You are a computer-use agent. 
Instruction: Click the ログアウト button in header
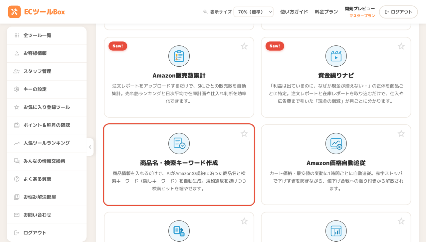point(398,12)
